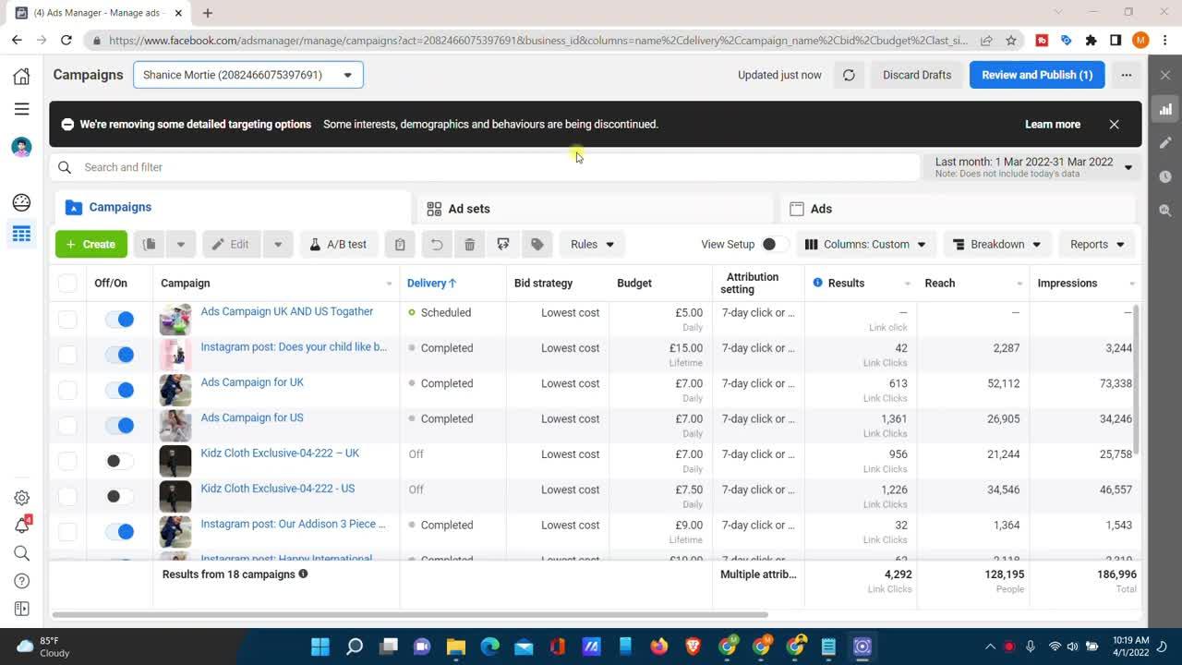1182x665 pixels.
Task: Open the Reports dropdown
Action: (x=1097, y=244)
